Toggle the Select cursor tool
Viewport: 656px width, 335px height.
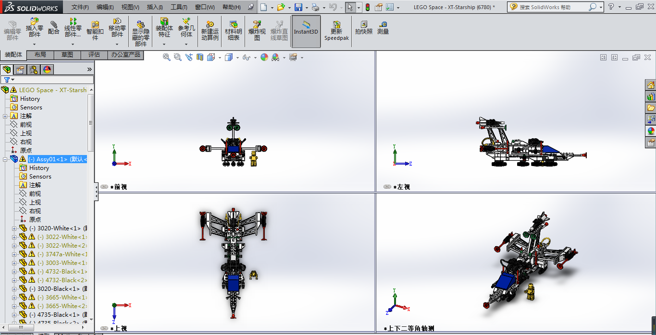[x=350, y=7]
